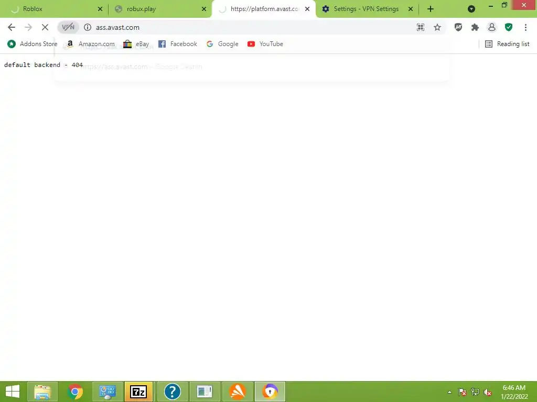Close the platform.avast.com tab

307,9
